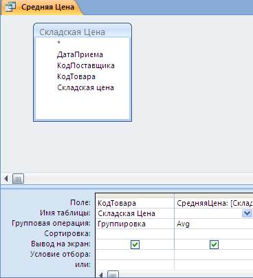Click the grid's left scroll arrow
This screenshot has height=278, width=253.
[101, 275]
